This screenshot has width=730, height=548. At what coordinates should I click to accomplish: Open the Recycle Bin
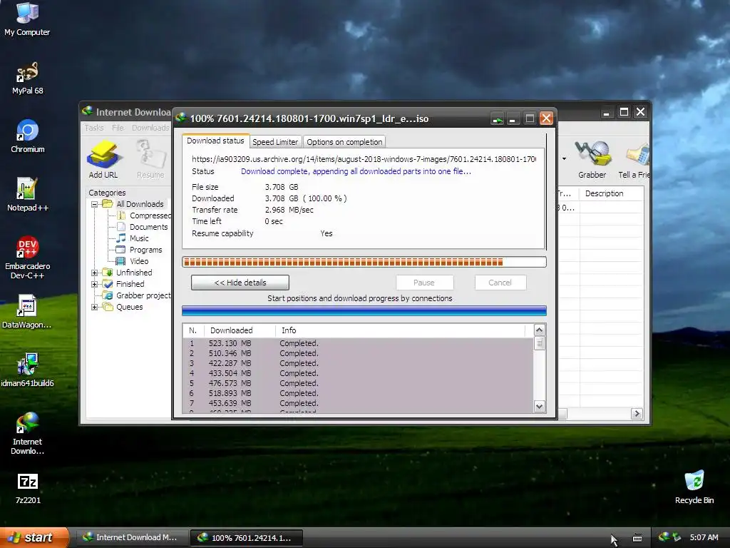click(x=694, y=487)
